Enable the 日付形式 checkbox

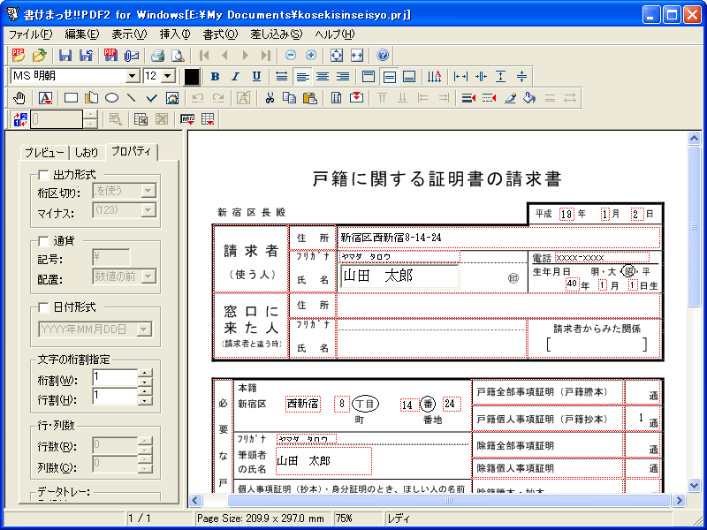(x=43, y=307)
